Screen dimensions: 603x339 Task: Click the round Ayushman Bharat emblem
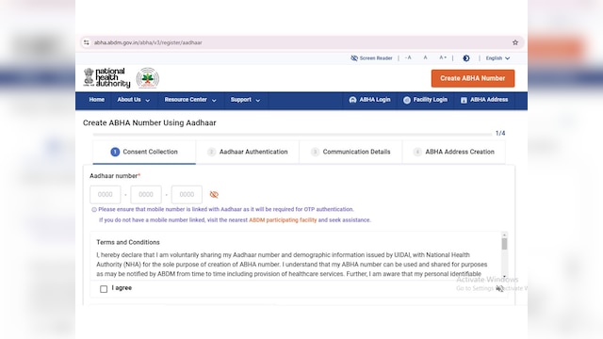[148, 78]
